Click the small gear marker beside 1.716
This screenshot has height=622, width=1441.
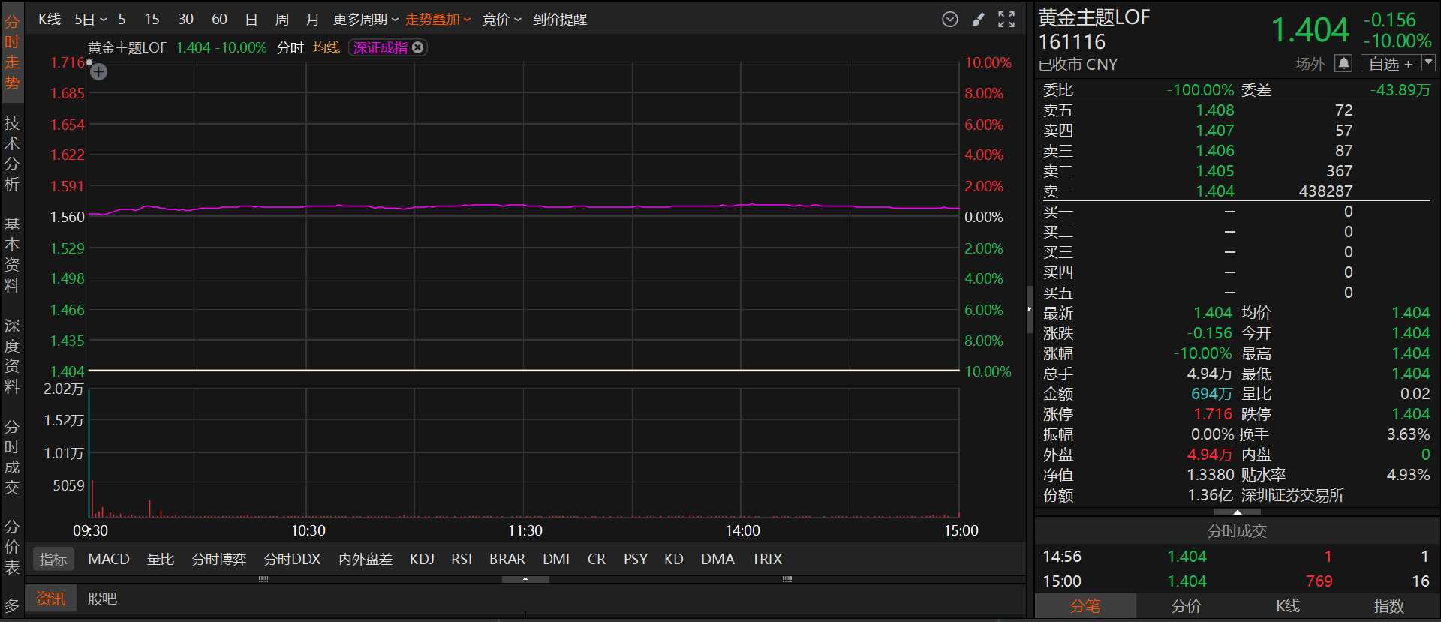pos(89,63)
